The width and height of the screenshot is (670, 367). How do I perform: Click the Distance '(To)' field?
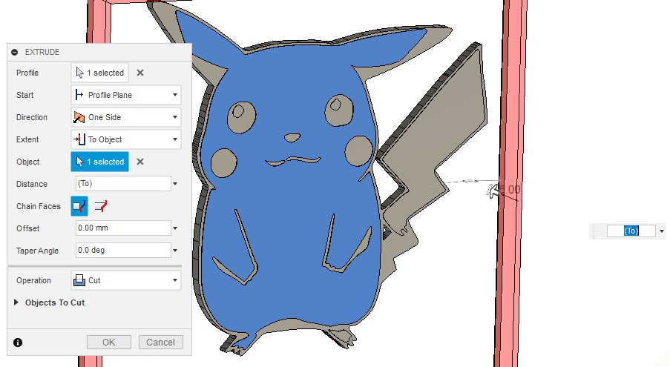(123, 184)
